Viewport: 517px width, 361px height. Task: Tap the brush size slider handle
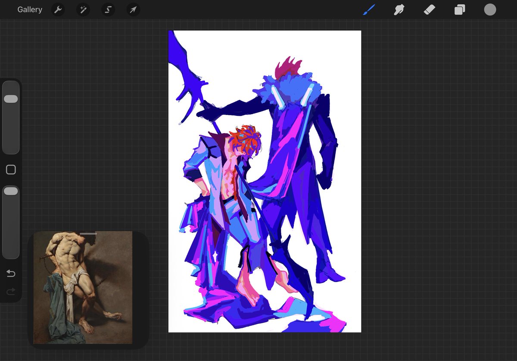click(x=11, y=99)
